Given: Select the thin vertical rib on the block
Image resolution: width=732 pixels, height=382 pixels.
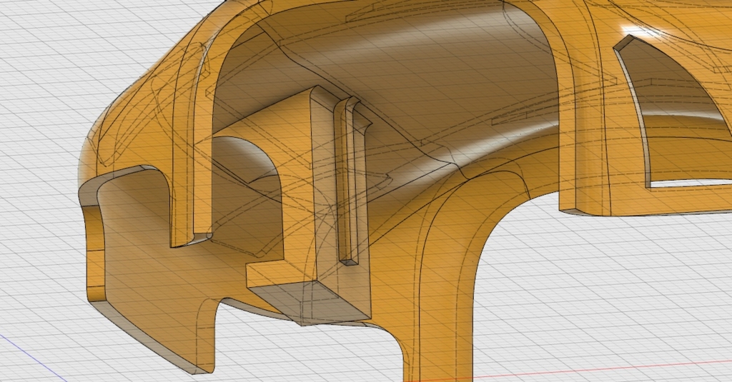Looking at the screenshot, I should (x=346, y=182).
